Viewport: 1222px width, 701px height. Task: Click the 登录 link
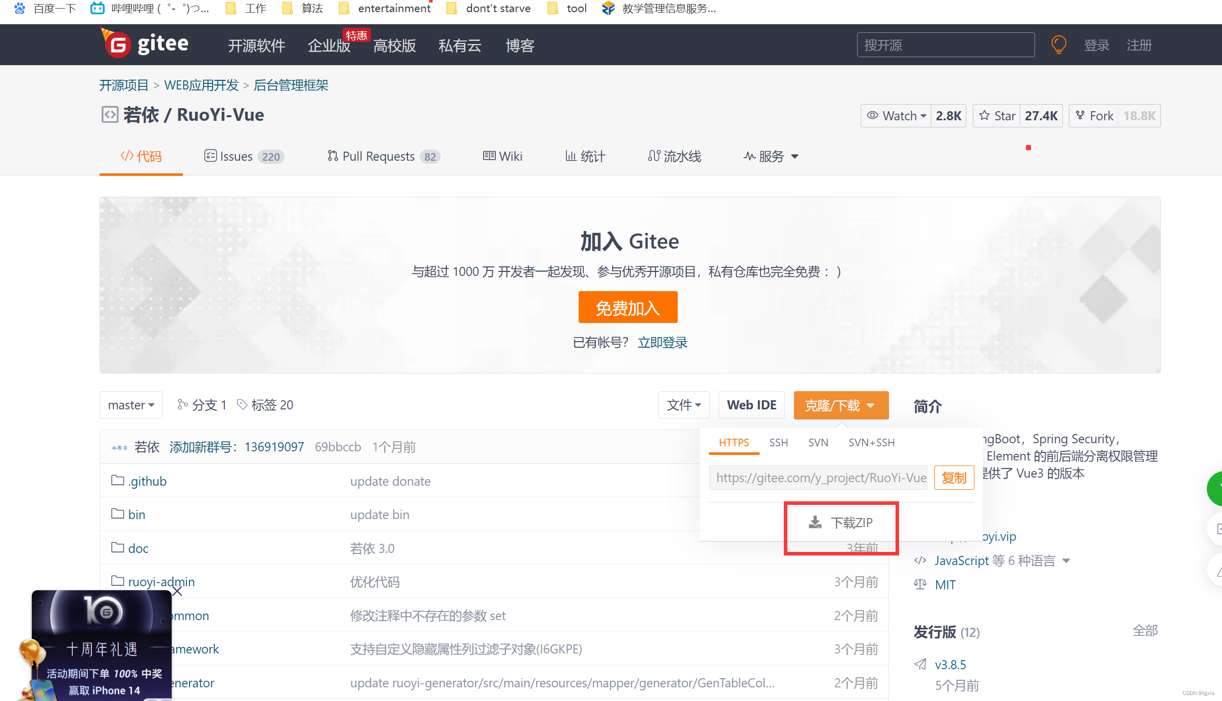pyautogui.click(x=1096, y=45)
